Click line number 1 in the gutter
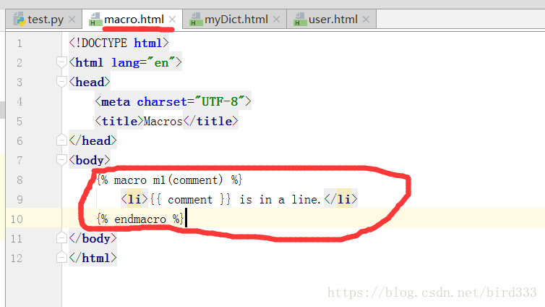545x307 pixels. coord(20,43)
